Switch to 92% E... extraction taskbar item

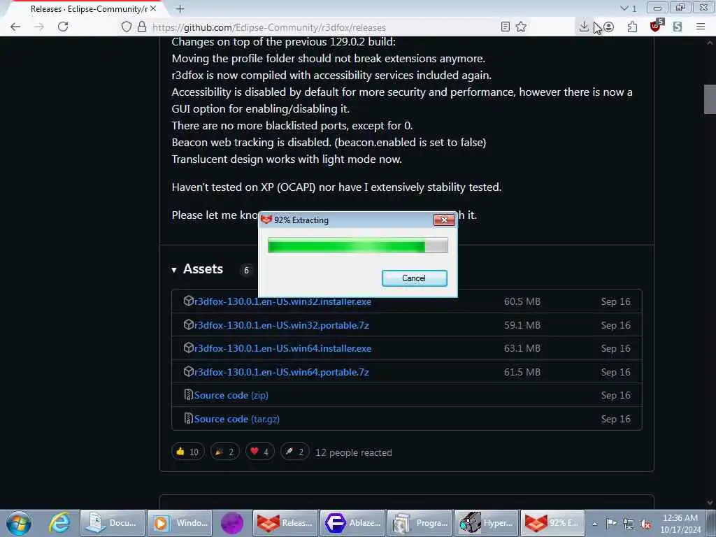(553, 523)
